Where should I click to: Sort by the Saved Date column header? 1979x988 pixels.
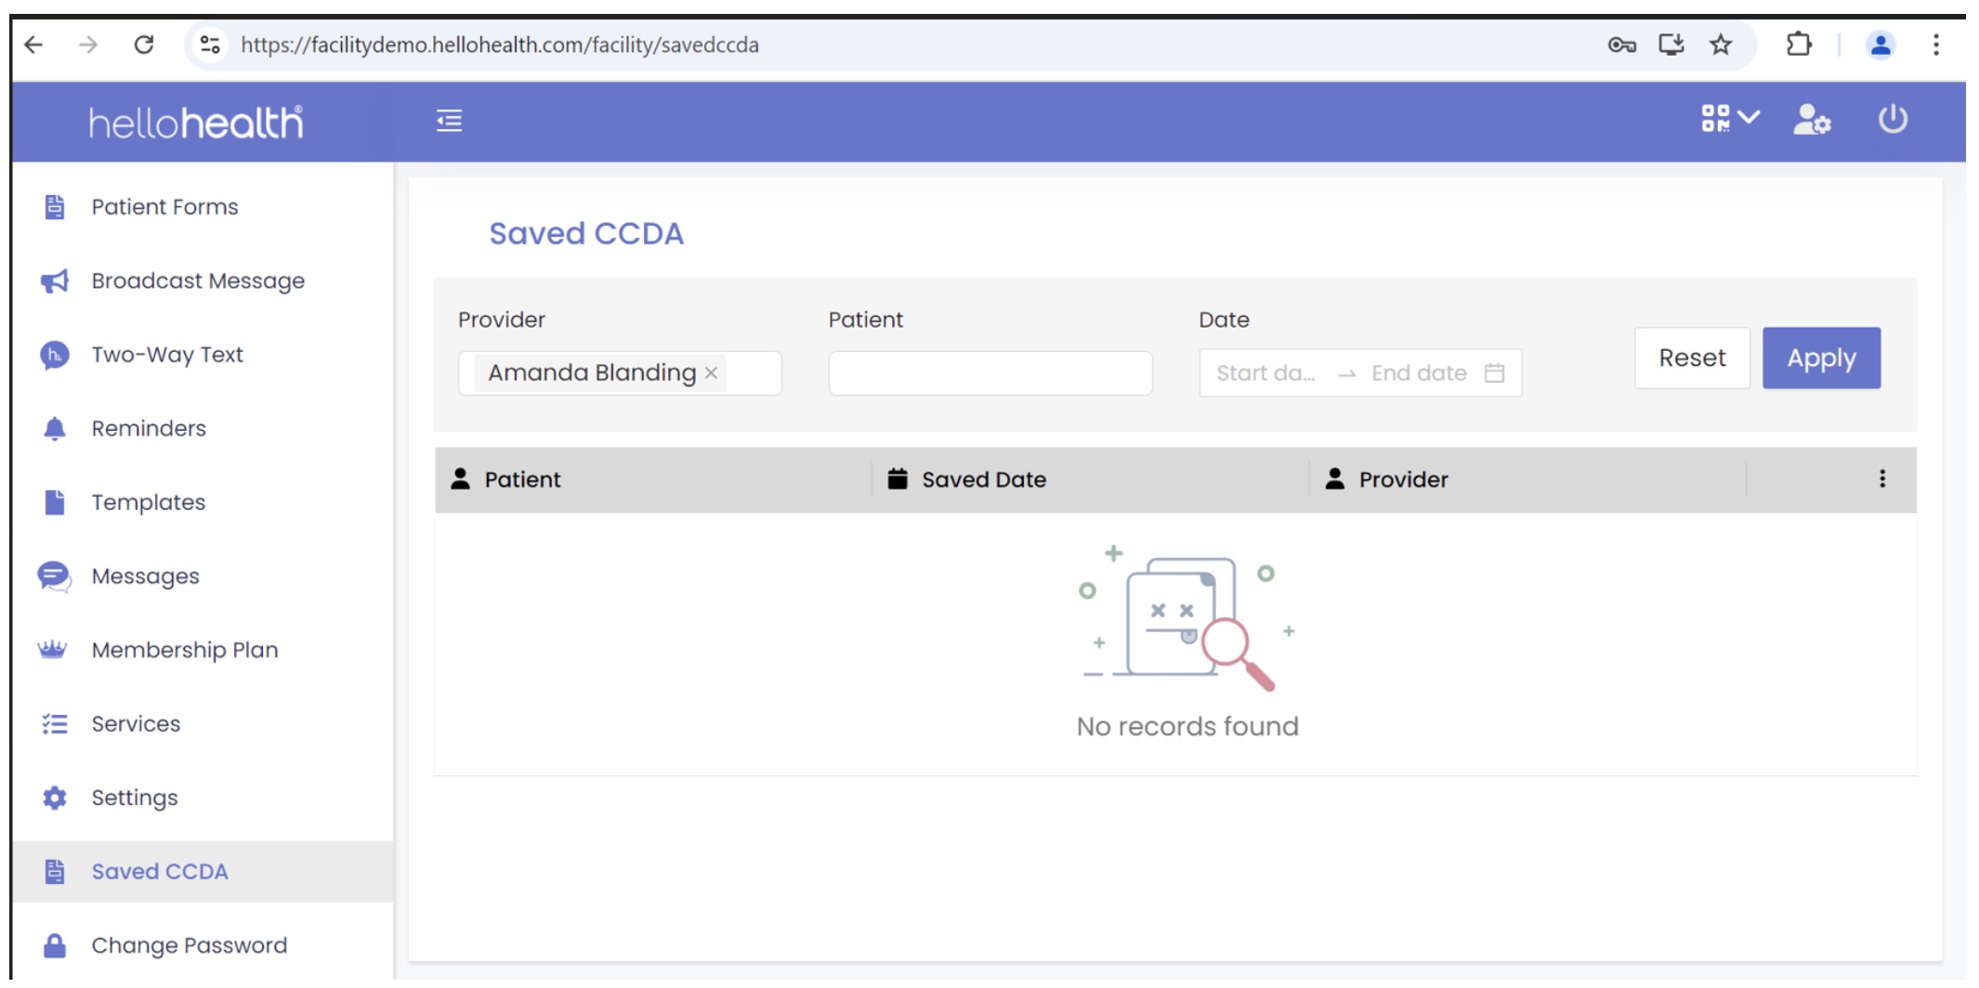point(983,480)
